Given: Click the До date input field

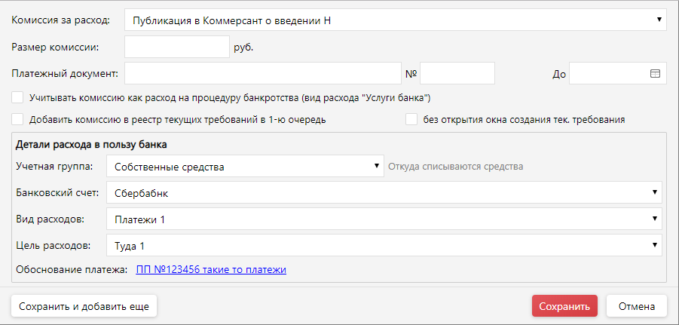Looking at the screenshot, I should tap(607, 73).
